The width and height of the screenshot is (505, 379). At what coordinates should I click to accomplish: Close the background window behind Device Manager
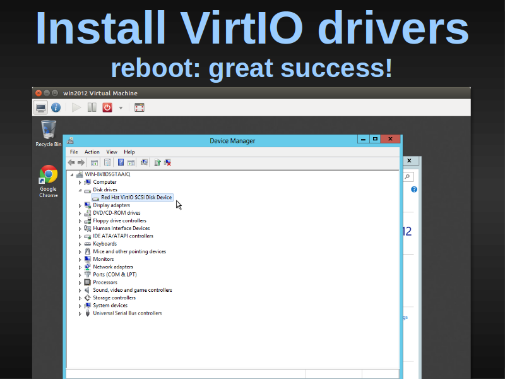(x=409, y=160)
